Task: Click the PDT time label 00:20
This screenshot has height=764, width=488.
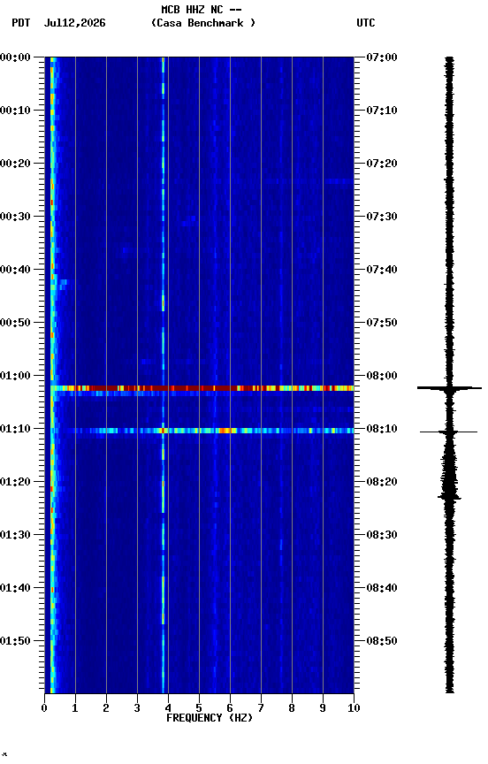Action: (15, 164)
